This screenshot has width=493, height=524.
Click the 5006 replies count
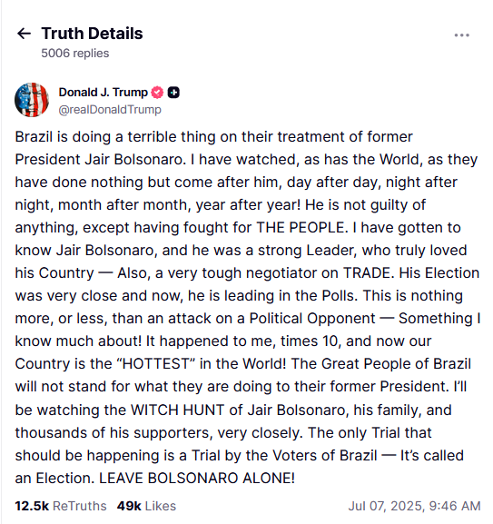click(75, 54)
